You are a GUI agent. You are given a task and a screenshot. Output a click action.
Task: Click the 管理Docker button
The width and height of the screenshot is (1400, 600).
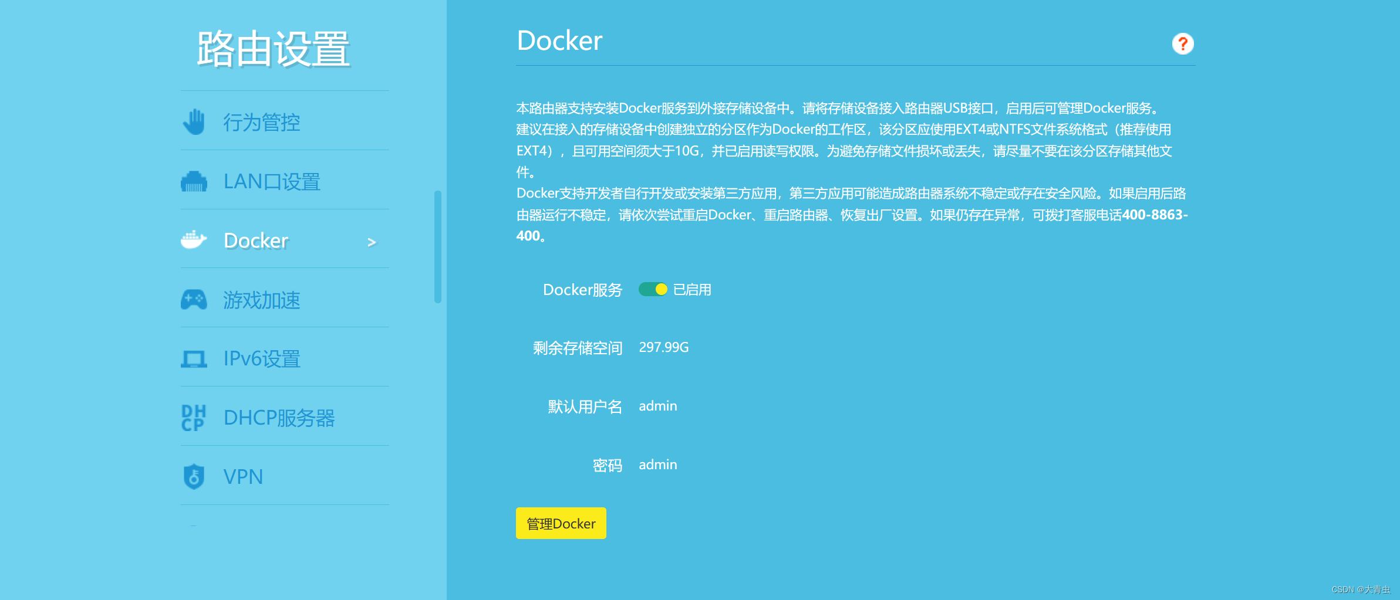(x=561, y=523)
